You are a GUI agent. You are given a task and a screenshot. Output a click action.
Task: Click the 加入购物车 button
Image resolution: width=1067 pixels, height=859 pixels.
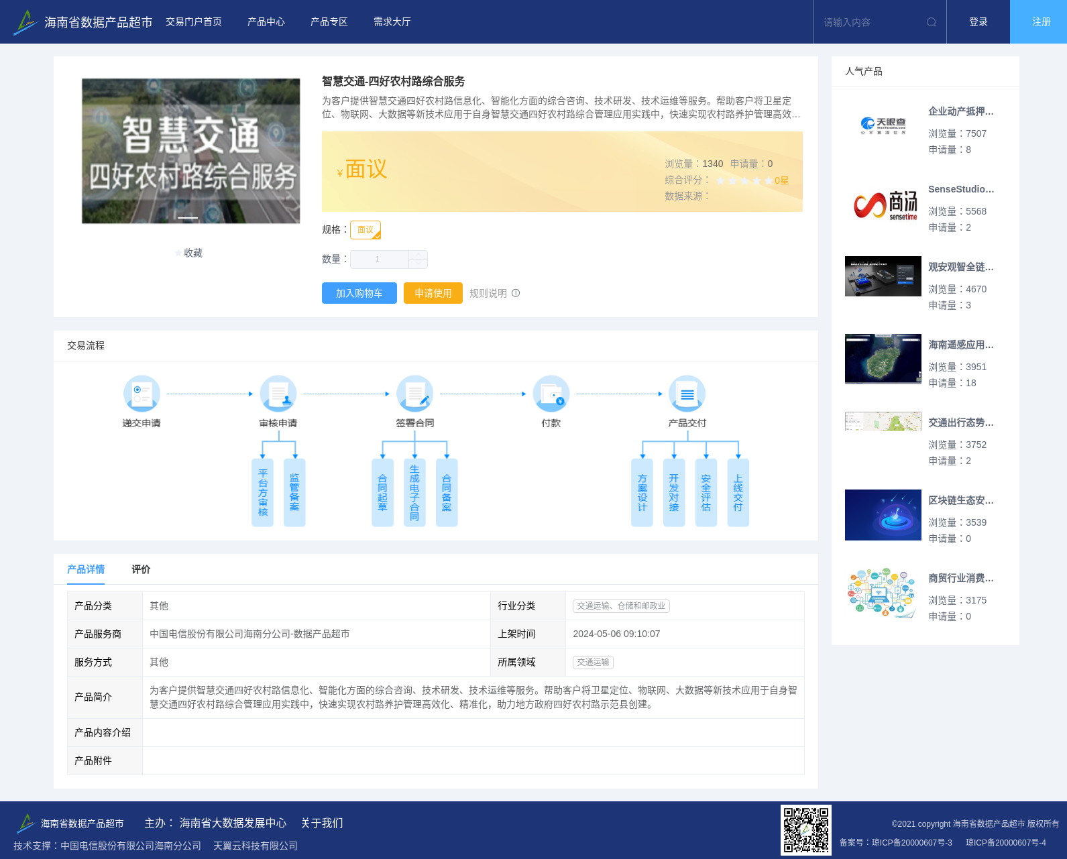[359, 293]
